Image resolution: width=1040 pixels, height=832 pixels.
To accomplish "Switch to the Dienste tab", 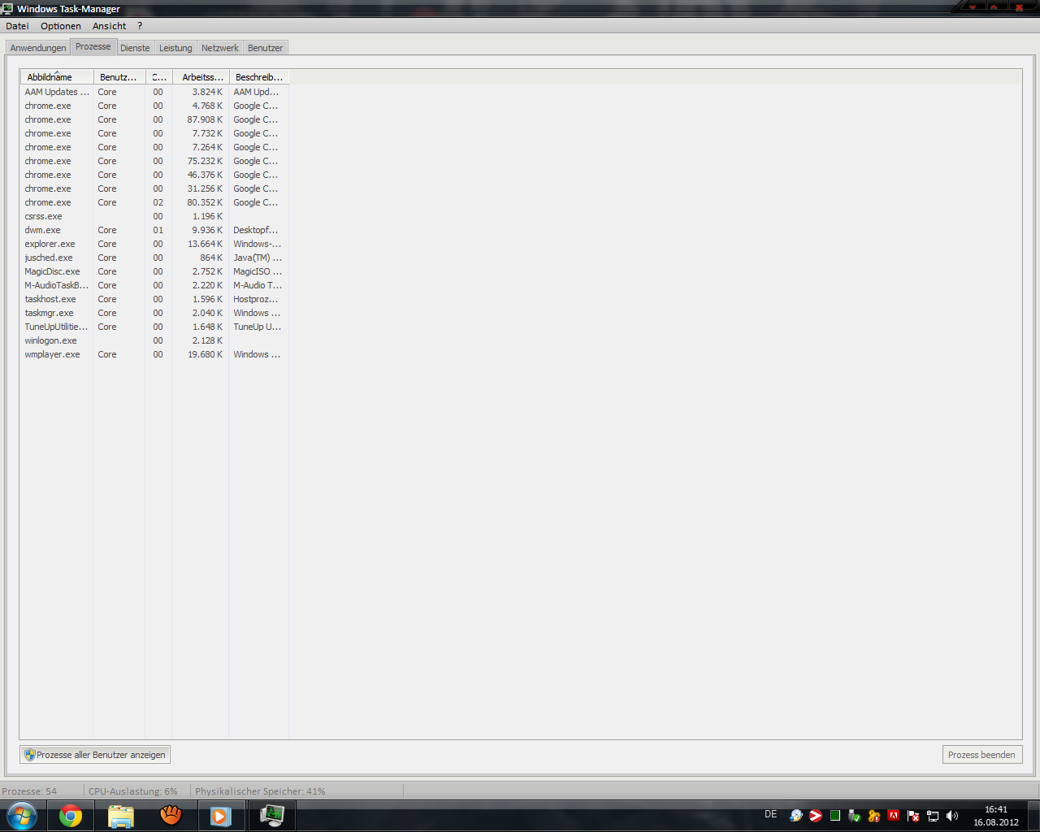I will (135, 48).
